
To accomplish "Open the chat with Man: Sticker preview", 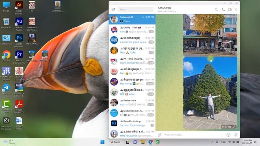I will [x=132, y=50].
